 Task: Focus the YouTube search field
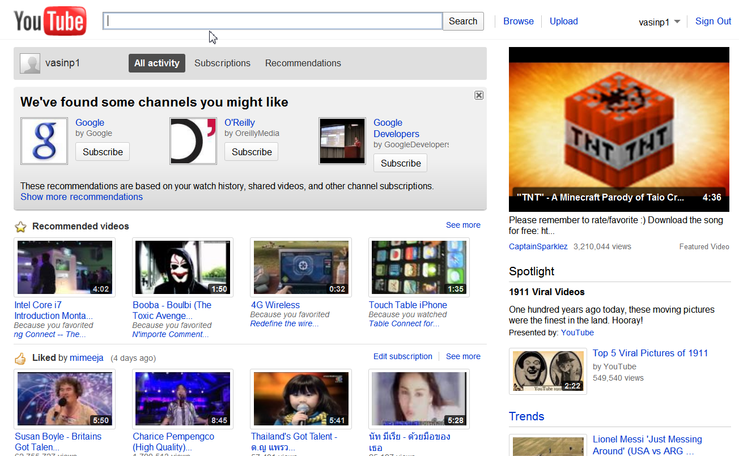coord(273,21)
